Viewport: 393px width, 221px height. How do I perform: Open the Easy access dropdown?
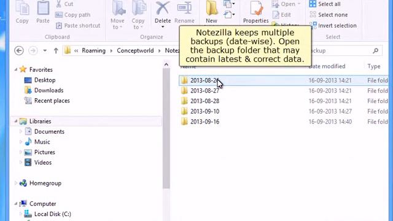pyautogui.click(x=229, y=15)
